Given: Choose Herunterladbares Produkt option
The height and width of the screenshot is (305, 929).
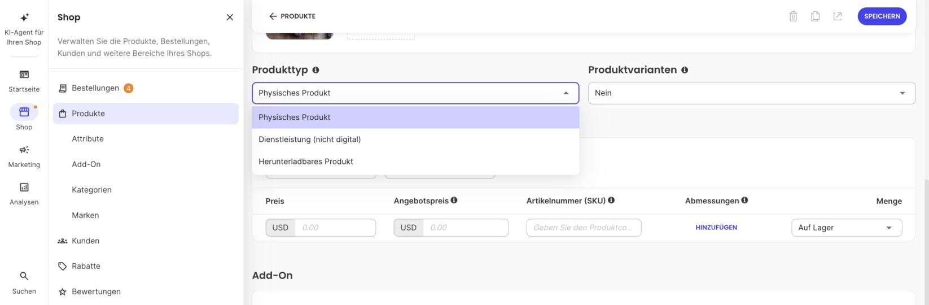Looking at the screenshot, I should click(x=415, y=162).
